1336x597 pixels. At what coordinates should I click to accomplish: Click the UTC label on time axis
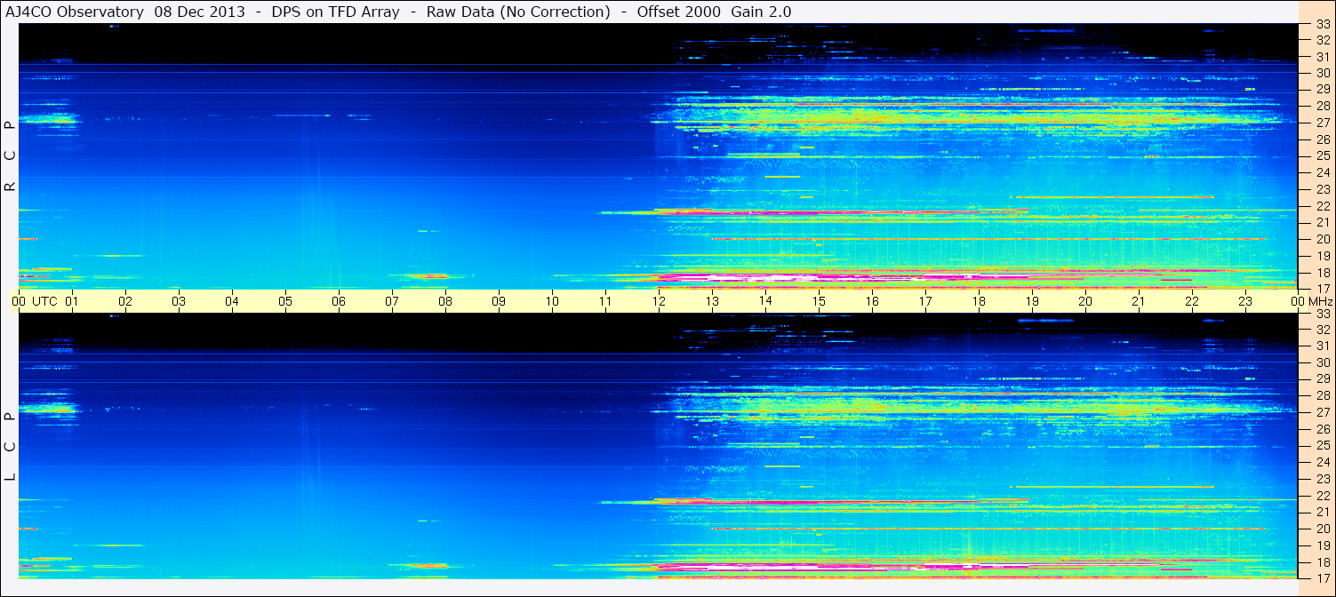(x=44, y=301)
